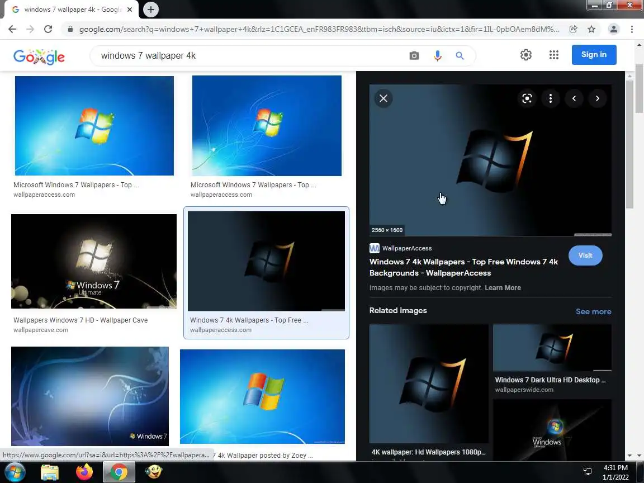
Task: Open Google settings gear icon
Action: (x=525, y=55)
